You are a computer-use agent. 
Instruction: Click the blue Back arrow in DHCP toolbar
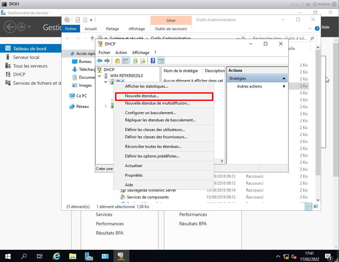100,61
